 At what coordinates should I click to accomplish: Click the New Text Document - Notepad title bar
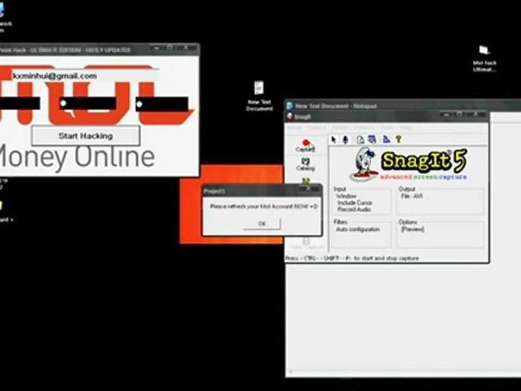pyautogui.click(x=404, y=106)
